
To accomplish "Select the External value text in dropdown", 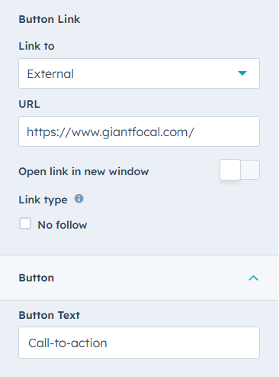I will [x=50, y=74].
